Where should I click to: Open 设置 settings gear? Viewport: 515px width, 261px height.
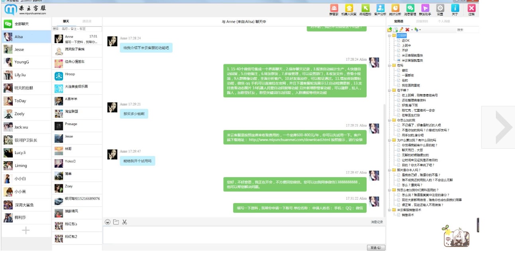[x=440, y=10]
